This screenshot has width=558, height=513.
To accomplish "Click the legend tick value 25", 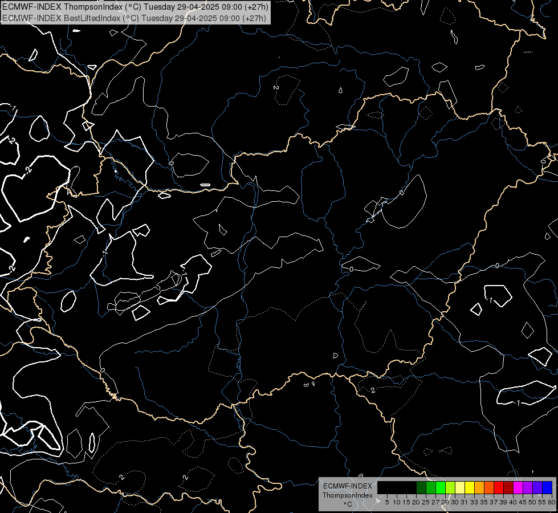I will coord(426,502).
